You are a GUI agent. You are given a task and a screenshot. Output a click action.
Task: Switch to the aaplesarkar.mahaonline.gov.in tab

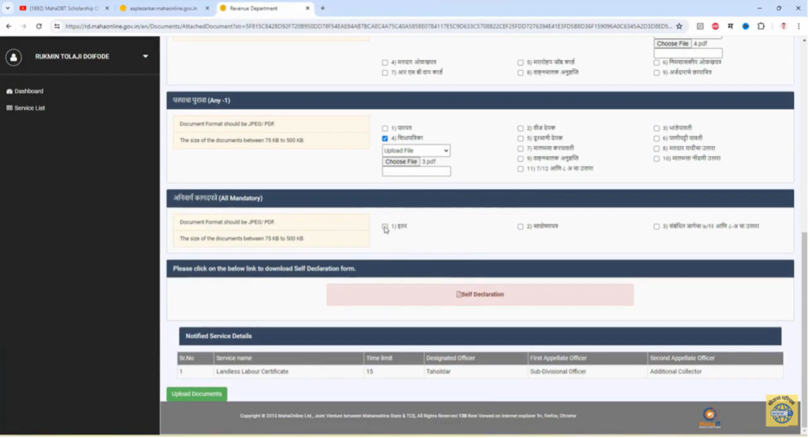tap(163, 8)
